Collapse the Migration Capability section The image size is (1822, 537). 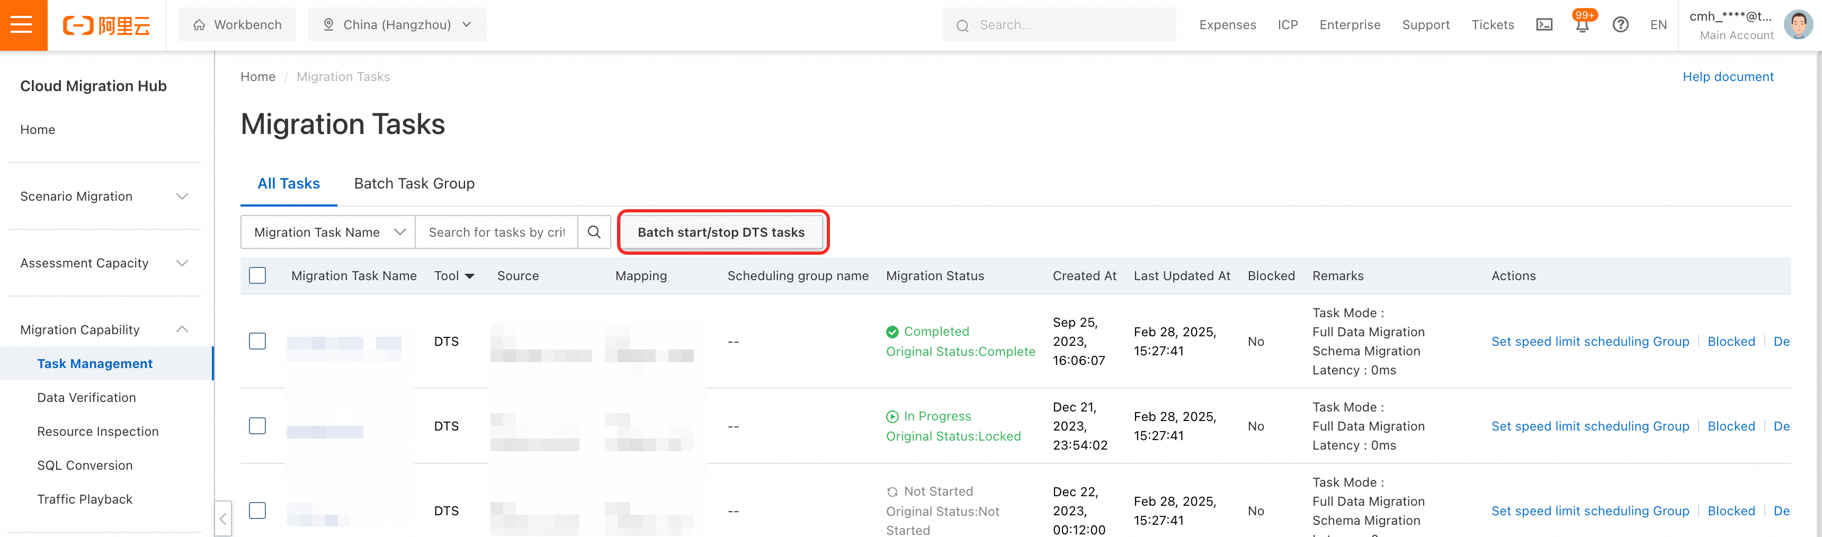(x=104, y=329)
